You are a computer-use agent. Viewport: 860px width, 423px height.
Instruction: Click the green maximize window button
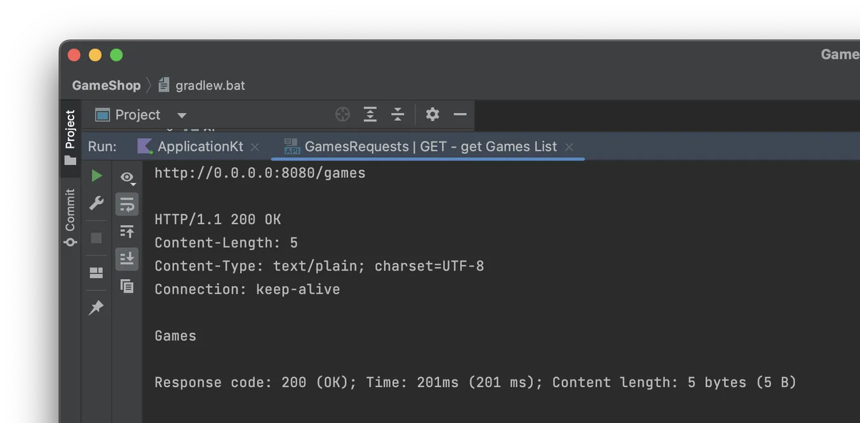pos(116,55)
